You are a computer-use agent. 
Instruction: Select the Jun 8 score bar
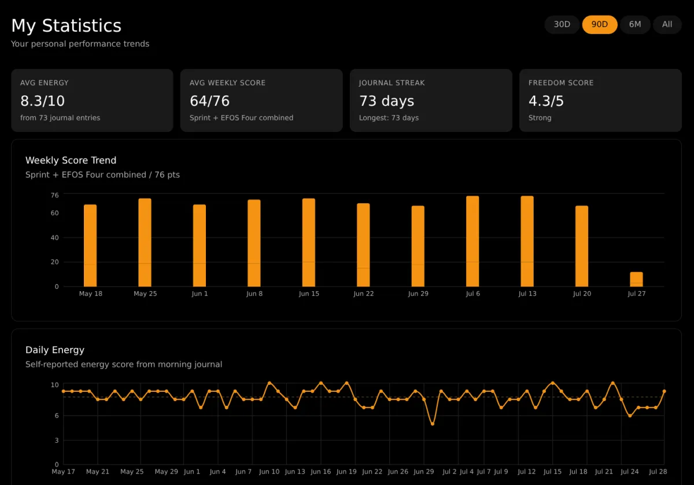(254, 243)
